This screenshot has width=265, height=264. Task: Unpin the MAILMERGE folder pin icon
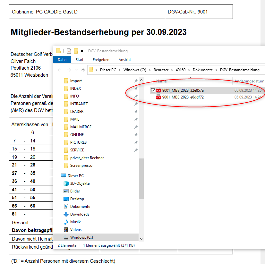136,127
